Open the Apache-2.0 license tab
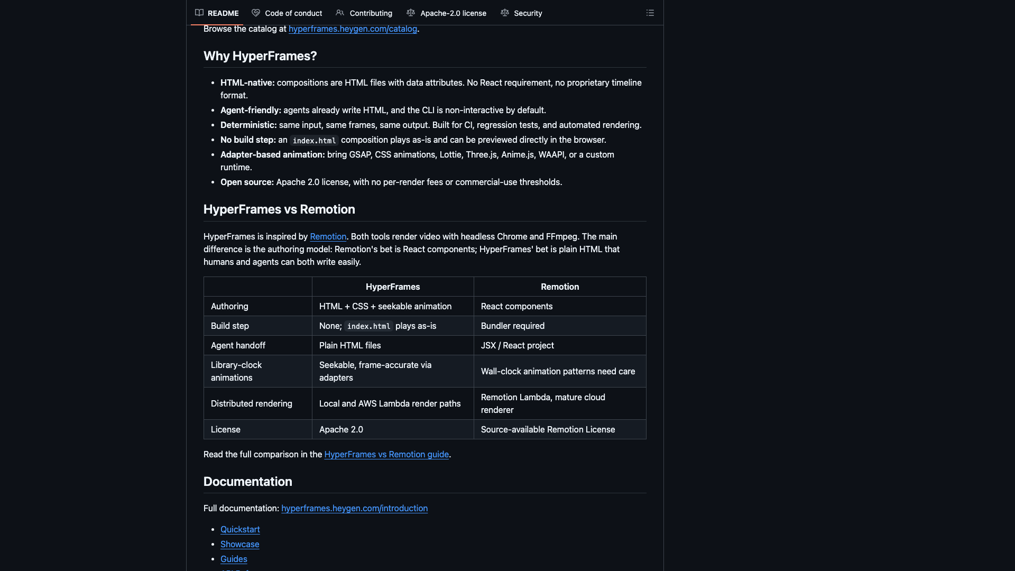The height and width of the screenshot is (571, 1015). point(447,13)
